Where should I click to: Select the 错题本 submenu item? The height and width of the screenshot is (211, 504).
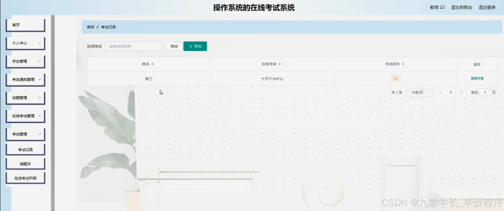[26, 164]
